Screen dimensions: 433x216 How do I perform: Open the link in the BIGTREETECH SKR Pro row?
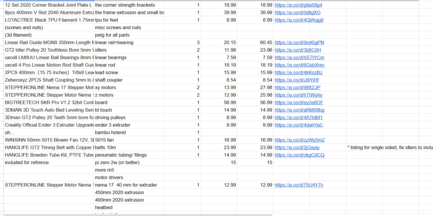299,102
